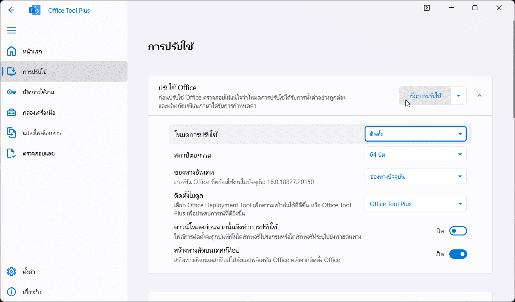Open กล่องเครื่องมือ page

tap(64, 113)
